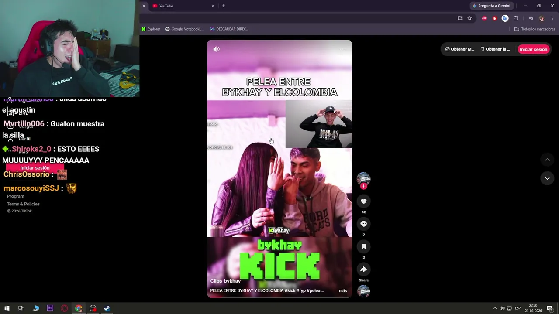Viewport: 559px width, 314px height.
Task: Open the comments bubble icon
Action: click(363, 224)
